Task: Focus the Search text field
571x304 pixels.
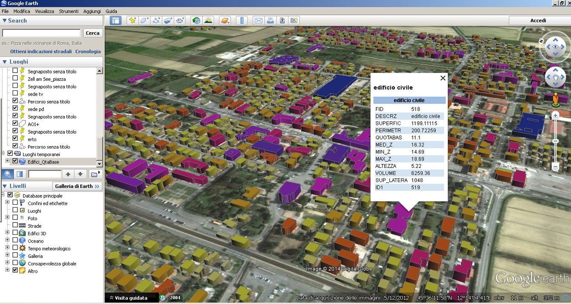Action: tap(41, 33)
